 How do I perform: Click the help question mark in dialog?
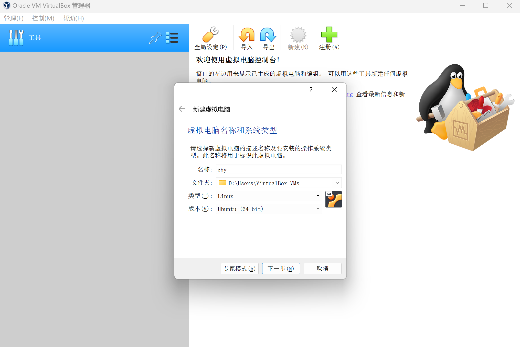point(311,90)
